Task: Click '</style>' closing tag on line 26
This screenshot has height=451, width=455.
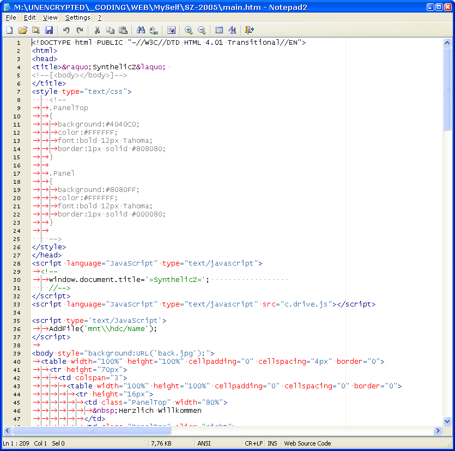Action: (48, 247)
